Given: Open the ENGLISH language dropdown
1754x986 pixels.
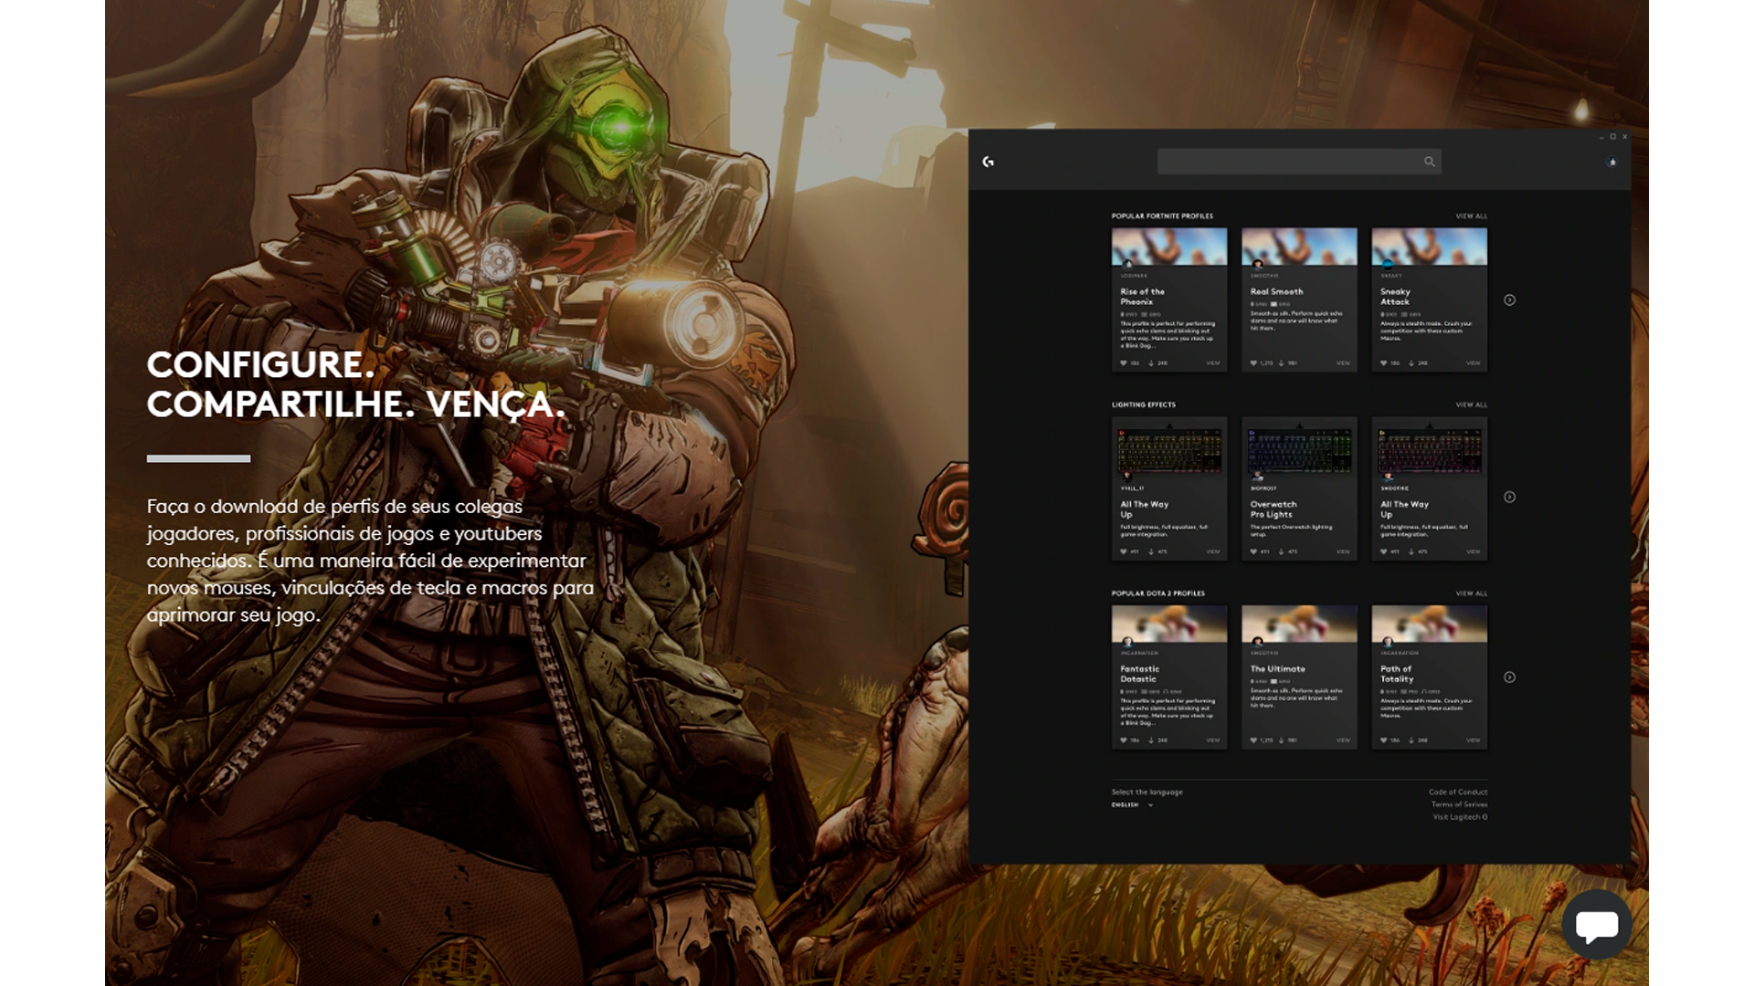Looking at the screenshot, I should click(1132, 805).
